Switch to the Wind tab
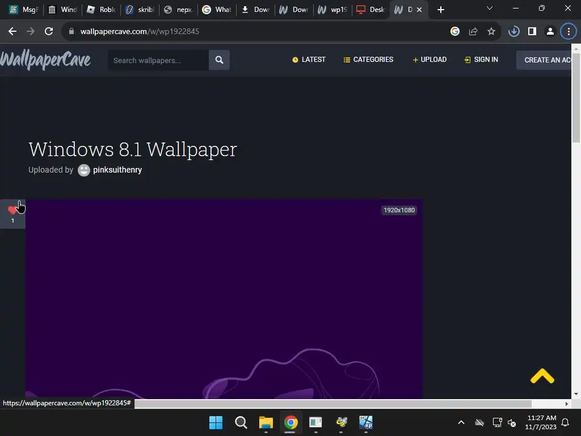 62,10
